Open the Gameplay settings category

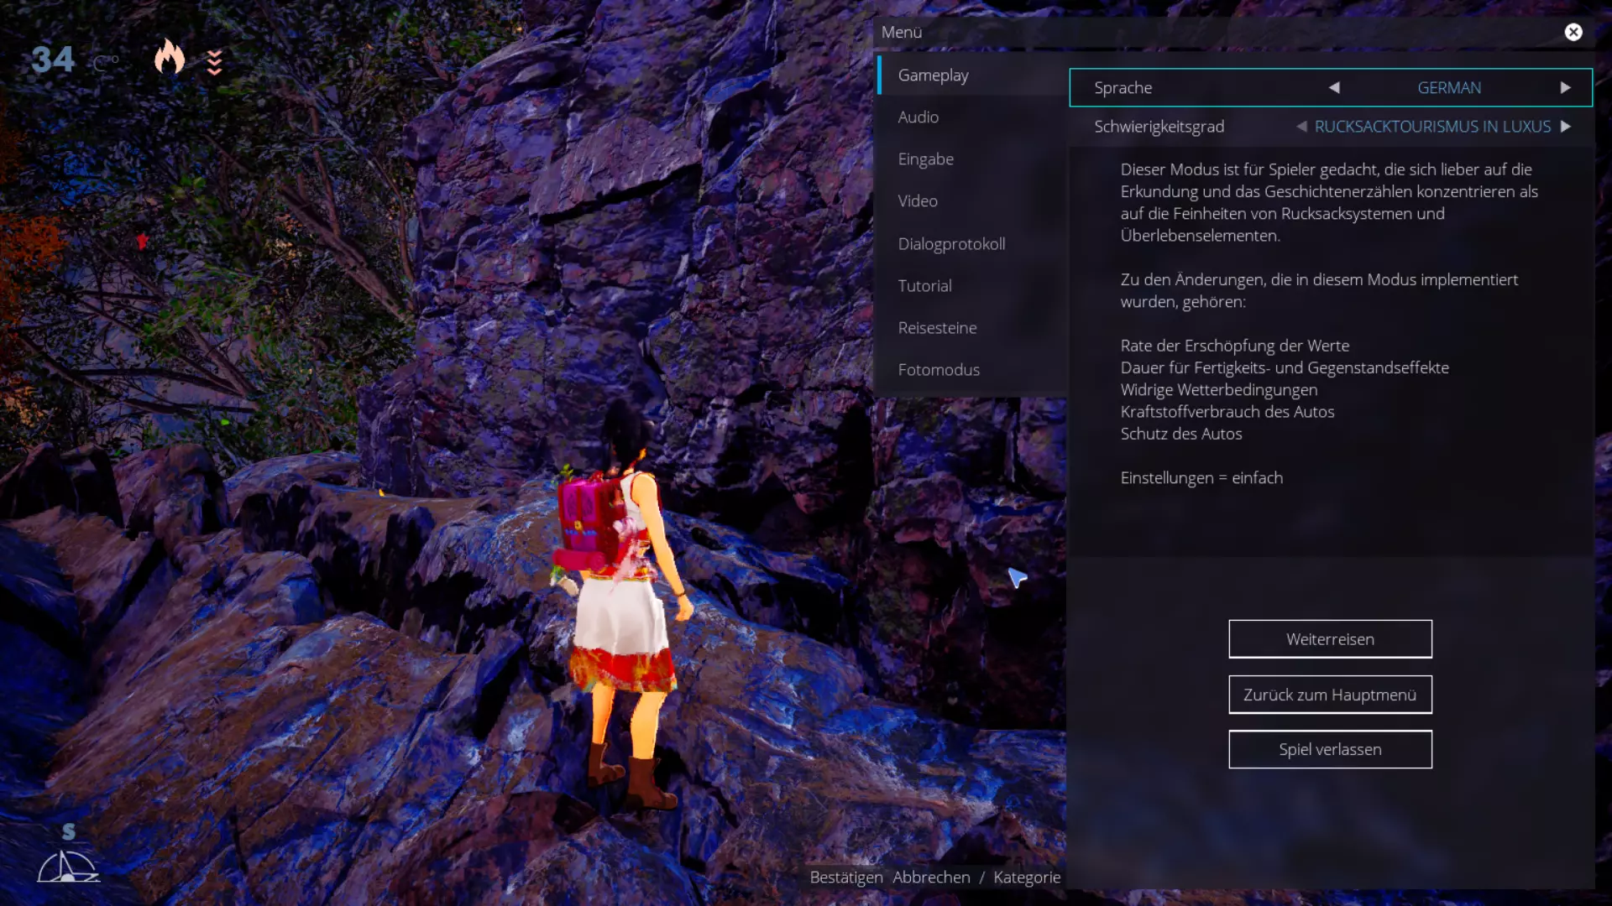pyautogui.click(x=971, y=75)
